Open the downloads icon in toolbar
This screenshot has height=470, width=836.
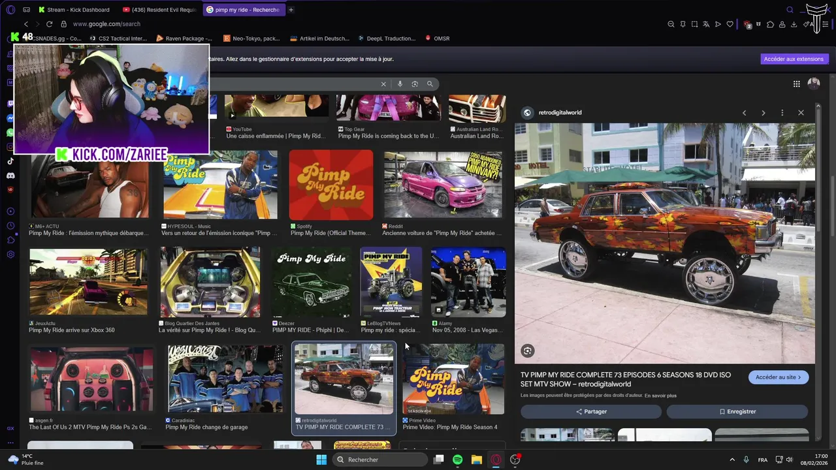pos(794,24)
